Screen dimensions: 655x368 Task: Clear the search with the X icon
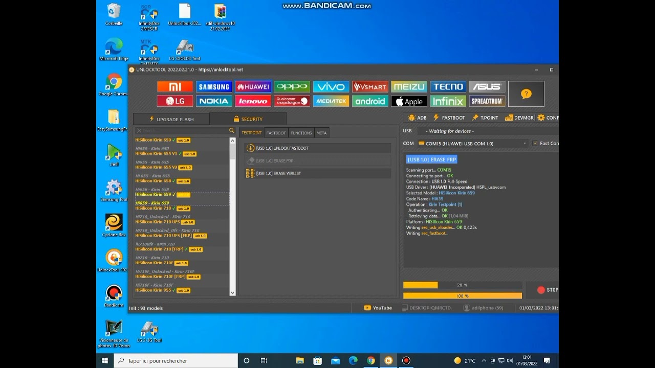(139, 131)
